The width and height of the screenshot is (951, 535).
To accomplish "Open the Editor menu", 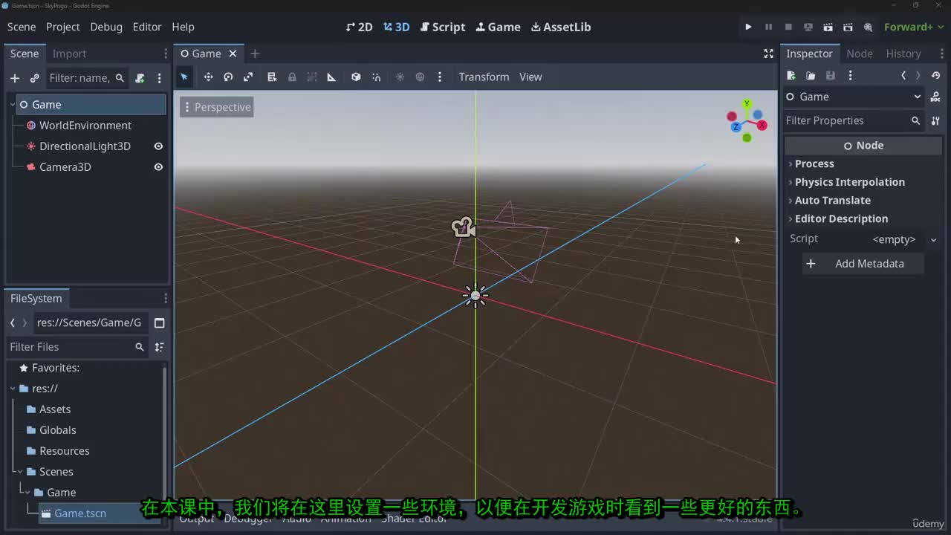I will tap(147, 27).
